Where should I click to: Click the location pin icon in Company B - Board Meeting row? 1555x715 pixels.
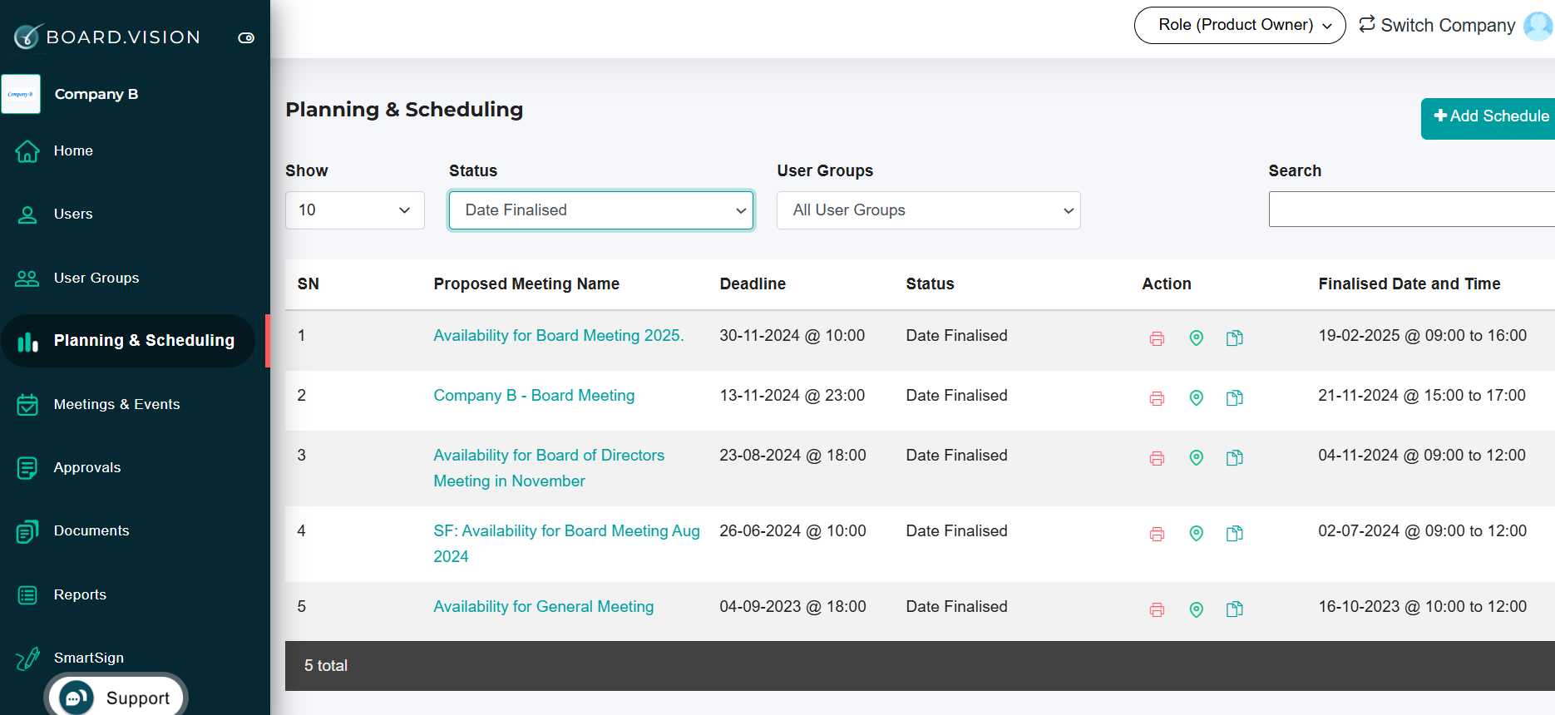tap(1196, 397)
